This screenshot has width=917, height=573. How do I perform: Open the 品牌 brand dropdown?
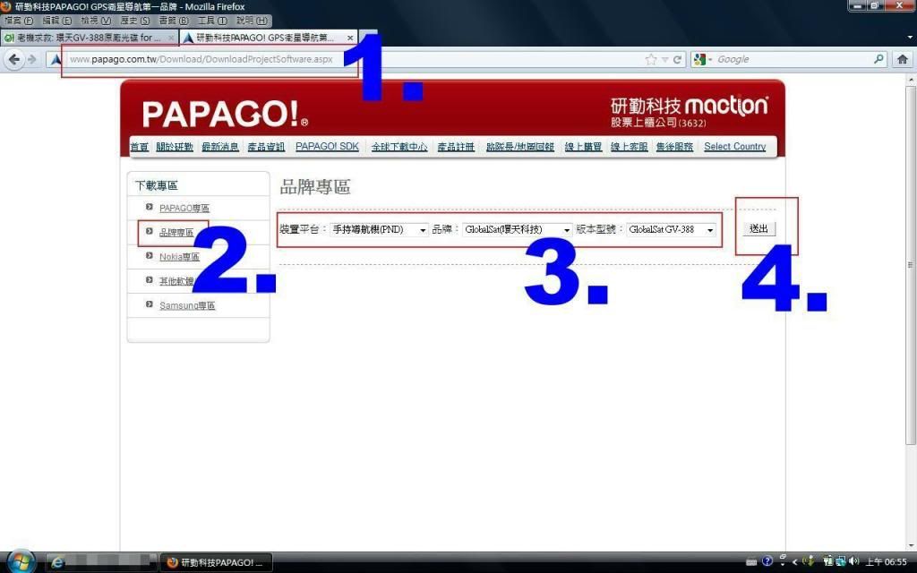tap(517, 230)
